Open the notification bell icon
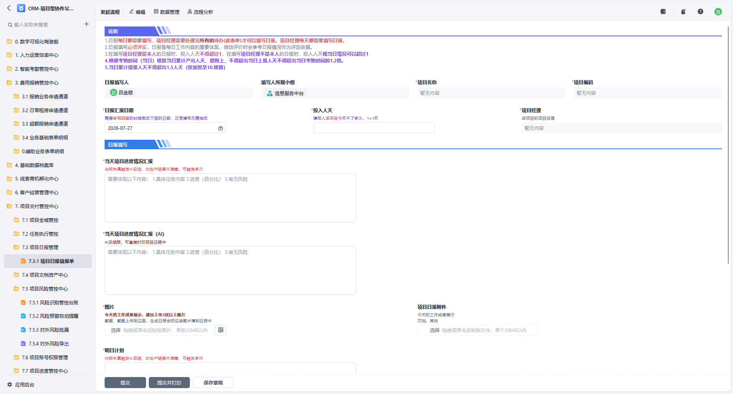733x394 pixels. (683, 11)
